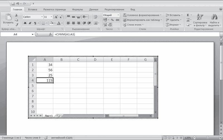The width and height of the screenshot is (223, 140).
Task: Click the insert function fx icon
Action: coord(50,34)
